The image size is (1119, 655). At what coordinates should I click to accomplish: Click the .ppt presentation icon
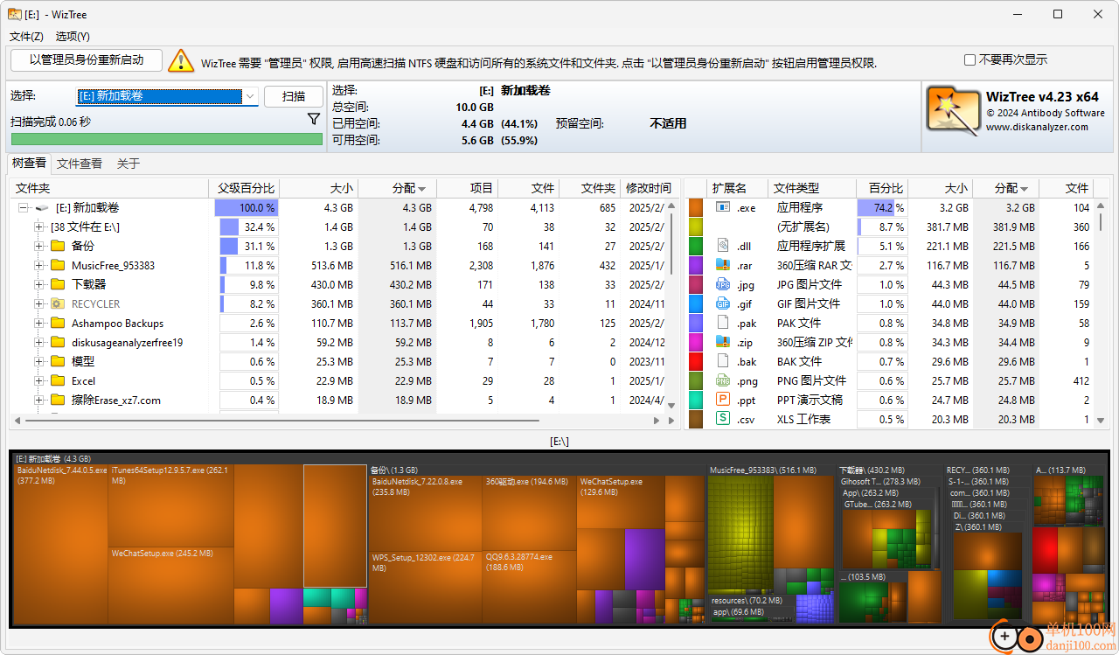(x=723, y=400)
